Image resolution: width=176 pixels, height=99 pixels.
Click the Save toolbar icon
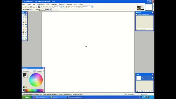coord(29,7)
